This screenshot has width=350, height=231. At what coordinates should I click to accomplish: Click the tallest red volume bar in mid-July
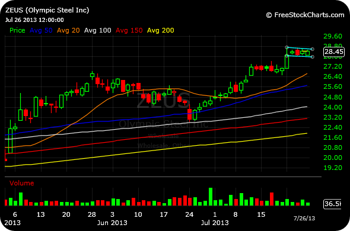click(x=272, y=199)
